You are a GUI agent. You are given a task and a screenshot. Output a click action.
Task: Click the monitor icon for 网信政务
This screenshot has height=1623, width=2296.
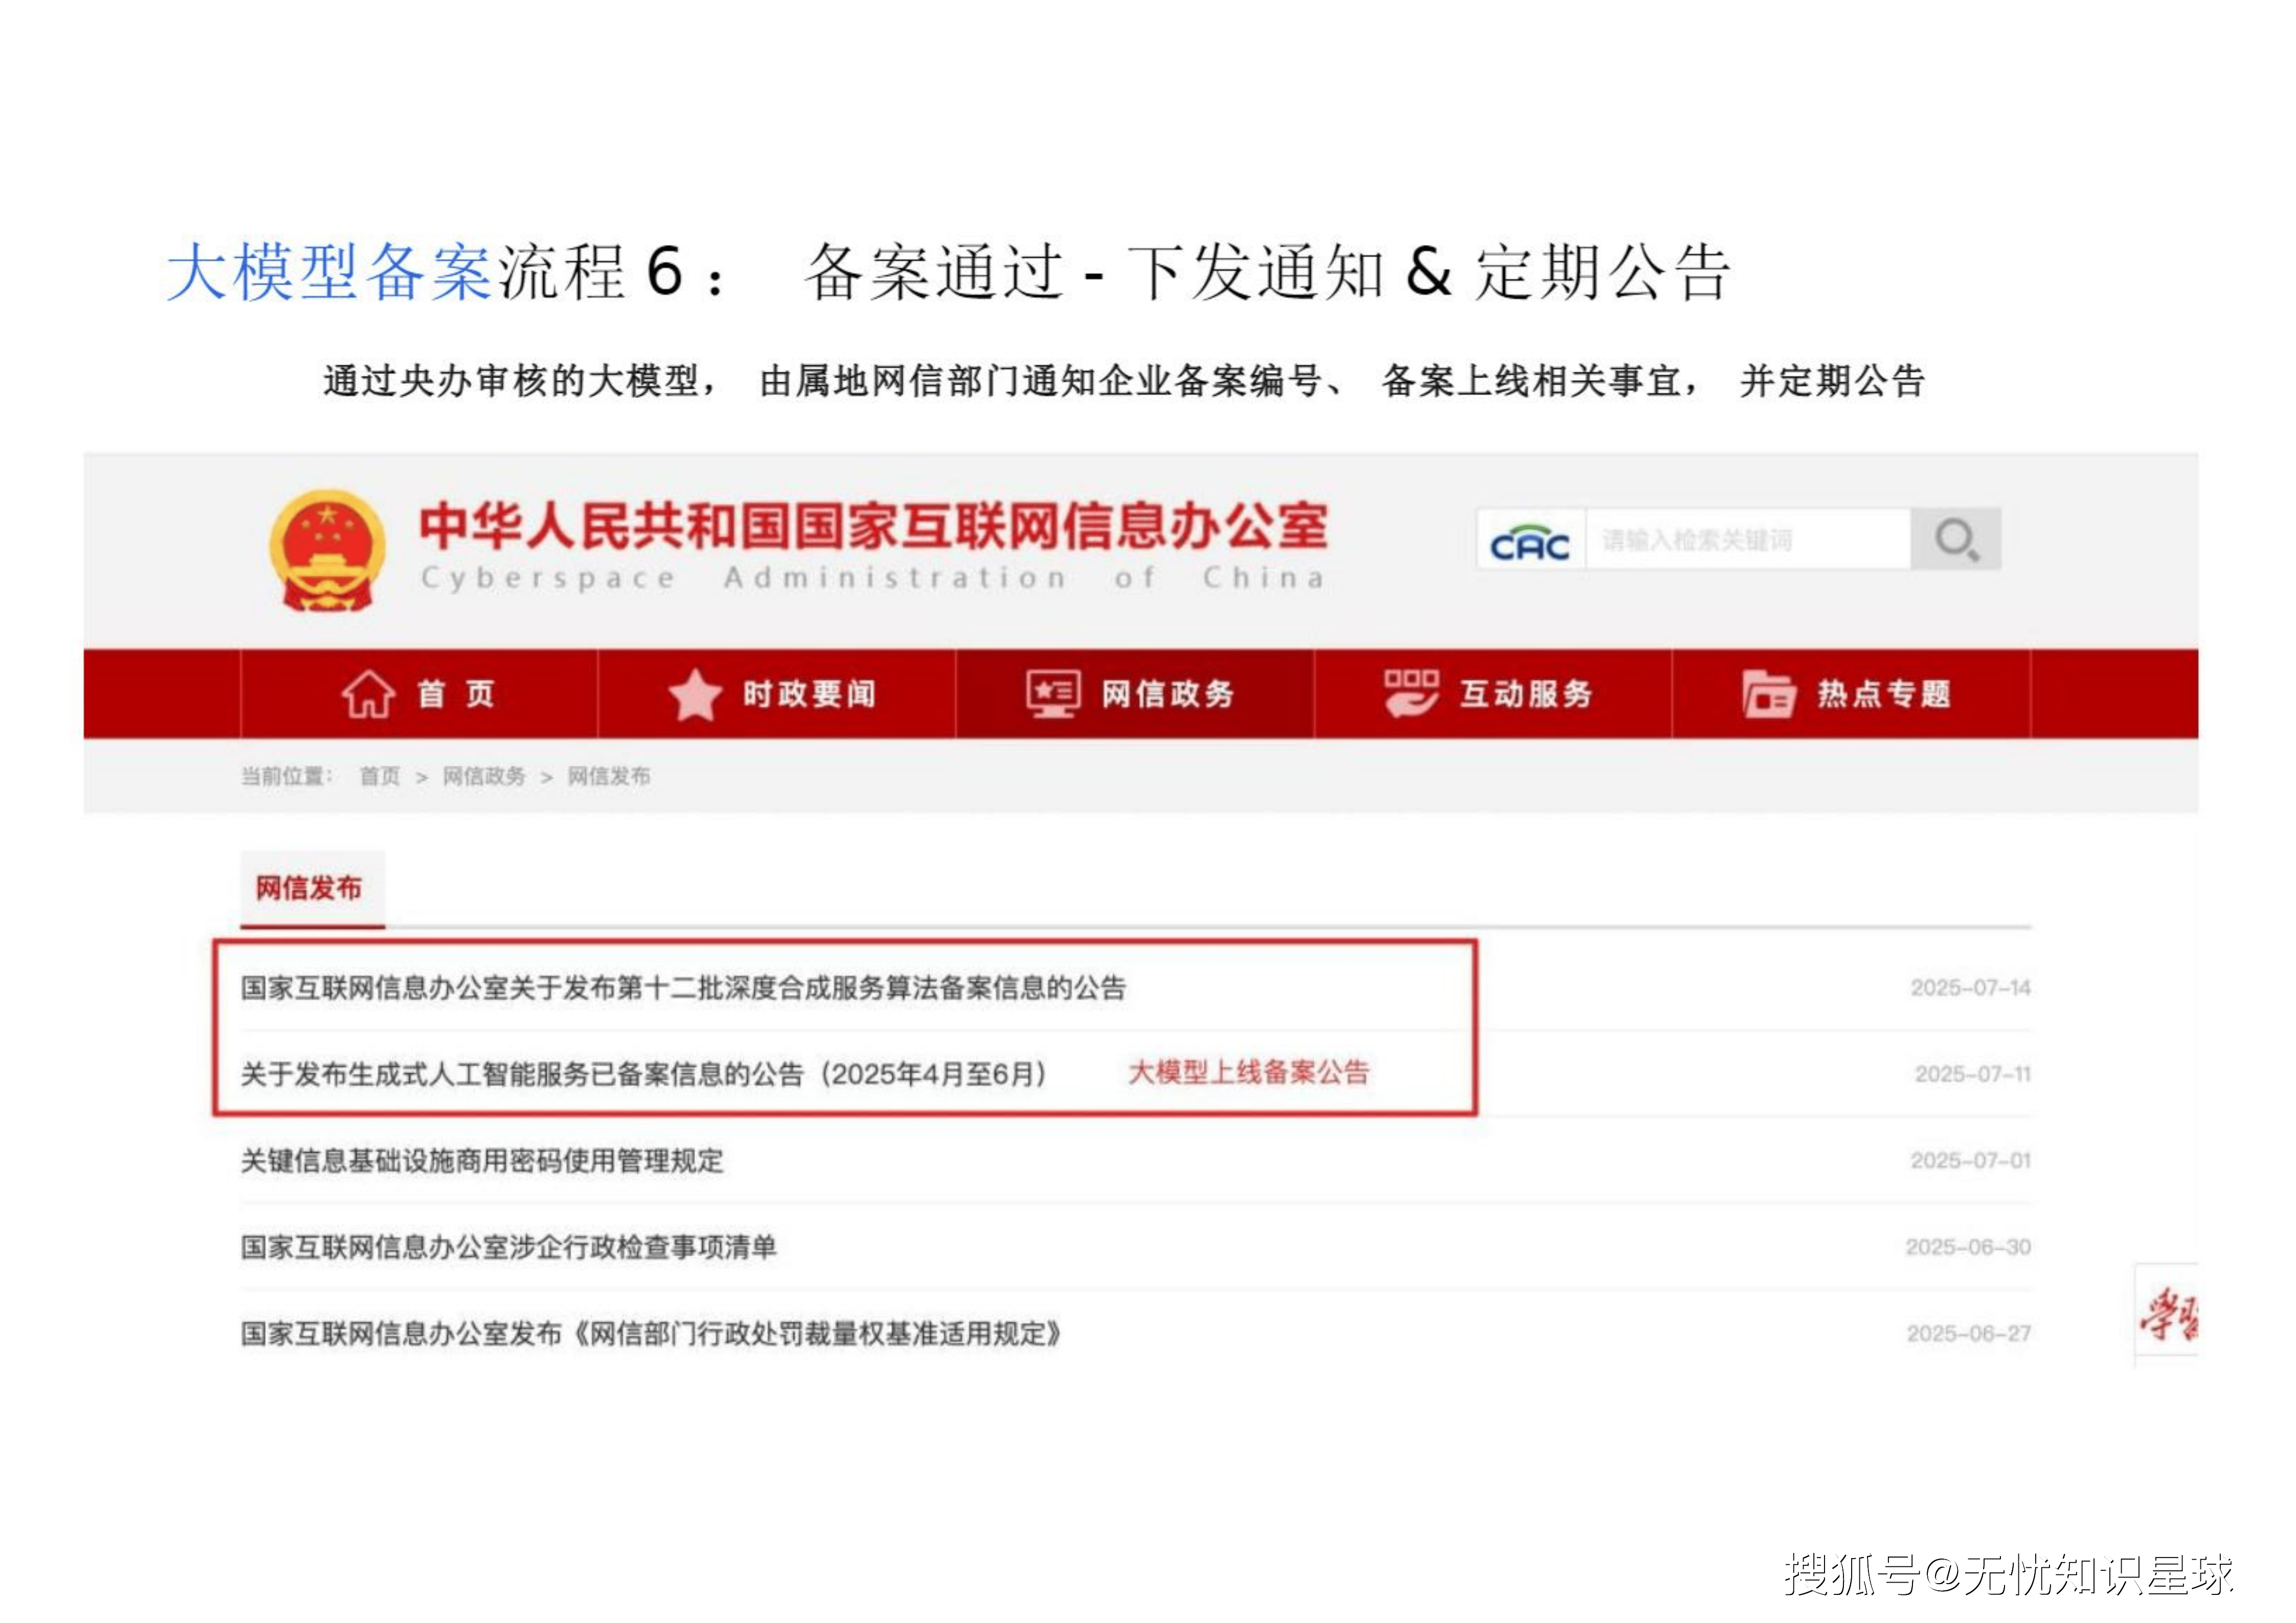(x=1053, y=694)
